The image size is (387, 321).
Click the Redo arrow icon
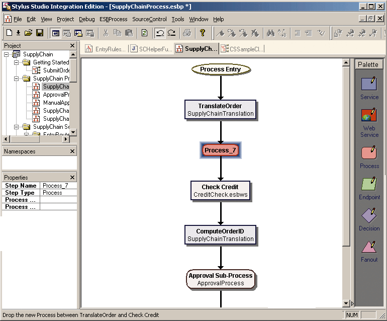pos(171,33)
